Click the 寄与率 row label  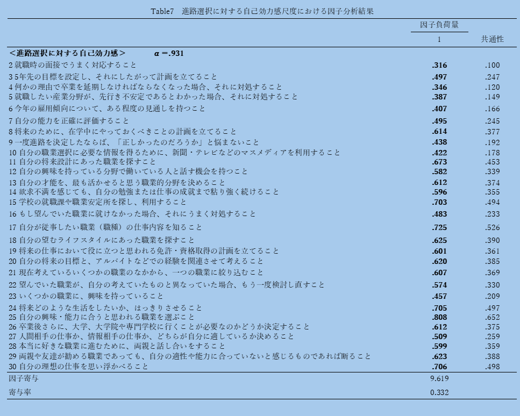pos(19,392)
